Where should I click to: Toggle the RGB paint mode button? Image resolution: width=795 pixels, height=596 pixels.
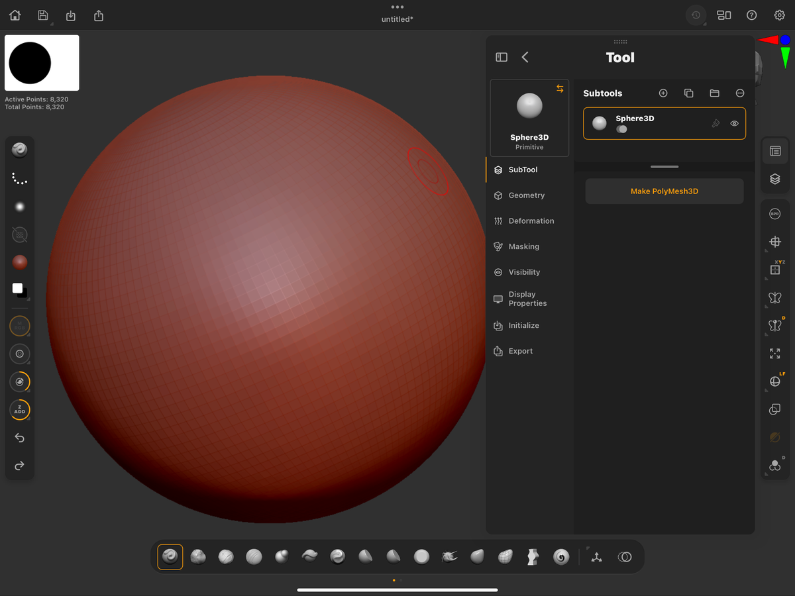[19, 325]
